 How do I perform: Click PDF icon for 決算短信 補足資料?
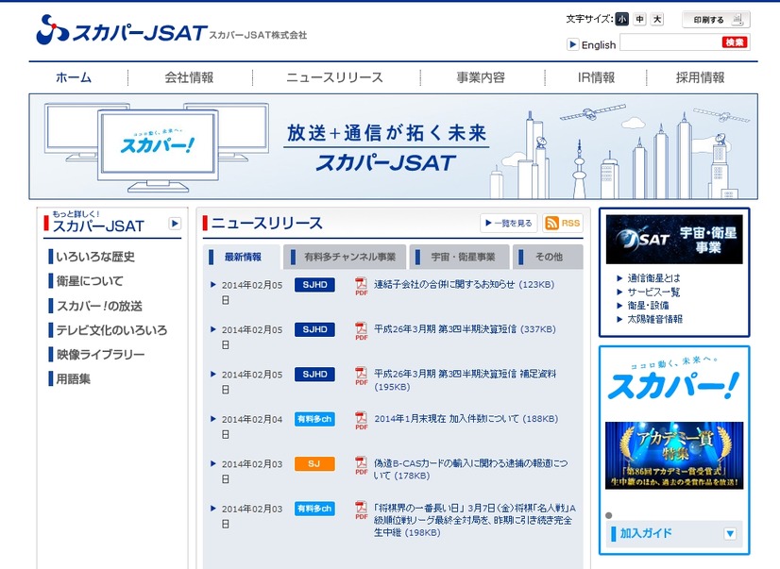(x=361, y=377)
